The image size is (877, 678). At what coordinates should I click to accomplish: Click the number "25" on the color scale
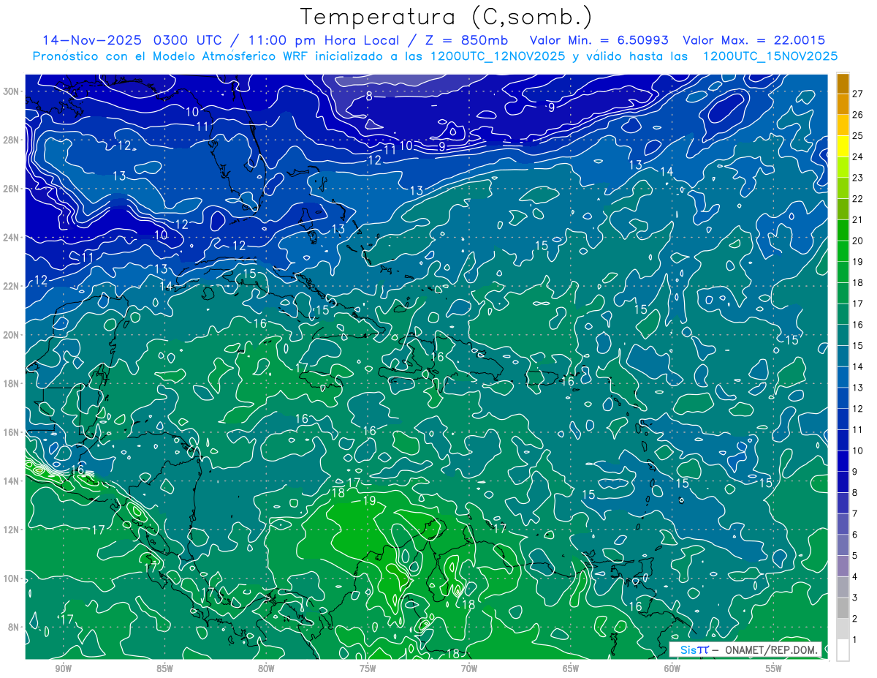point(857,135)
